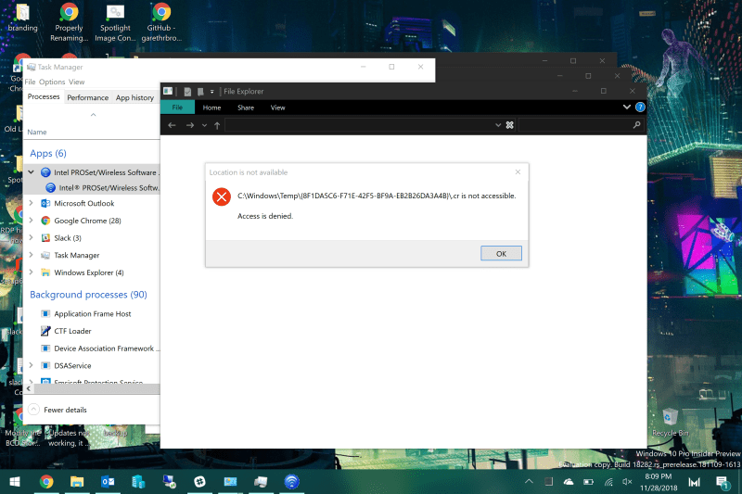Open the Home ribbon tab in File Explorer

coord(211,108)
